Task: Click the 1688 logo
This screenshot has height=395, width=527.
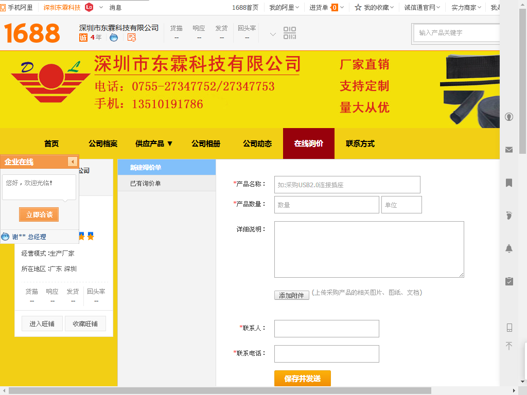Action: (32, 33)
